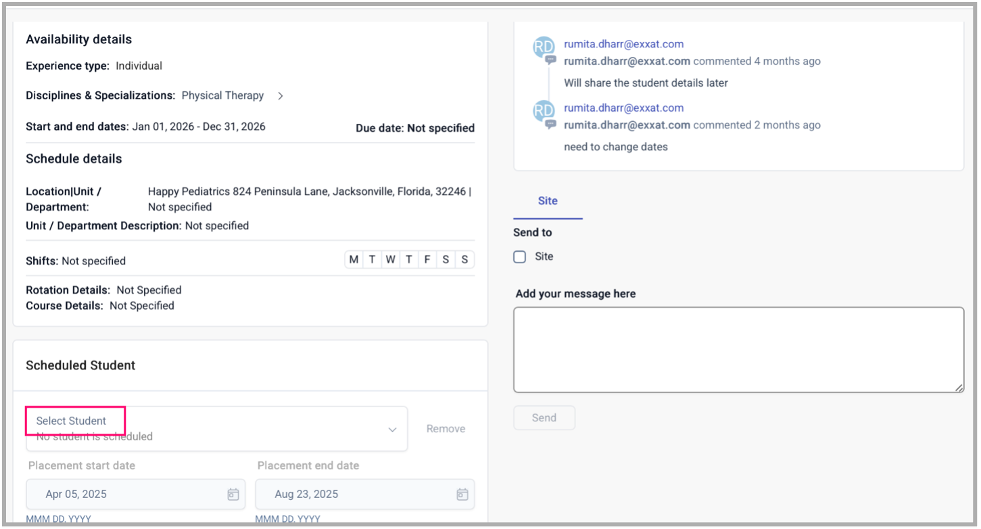The width and height of the screenshot is (981, 529).
Task: Click the second RD commenter avatar
Action: [544, 110]
